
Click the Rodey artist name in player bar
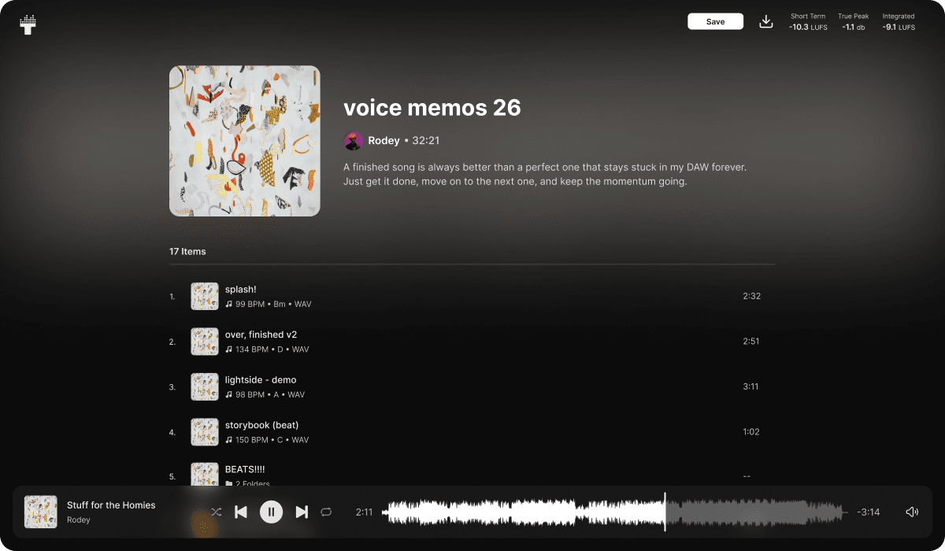click(x=79, y=520)
